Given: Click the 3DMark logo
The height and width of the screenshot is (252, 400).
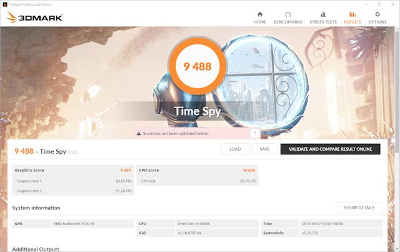Looking at the screenshot, I should [34, 17].
